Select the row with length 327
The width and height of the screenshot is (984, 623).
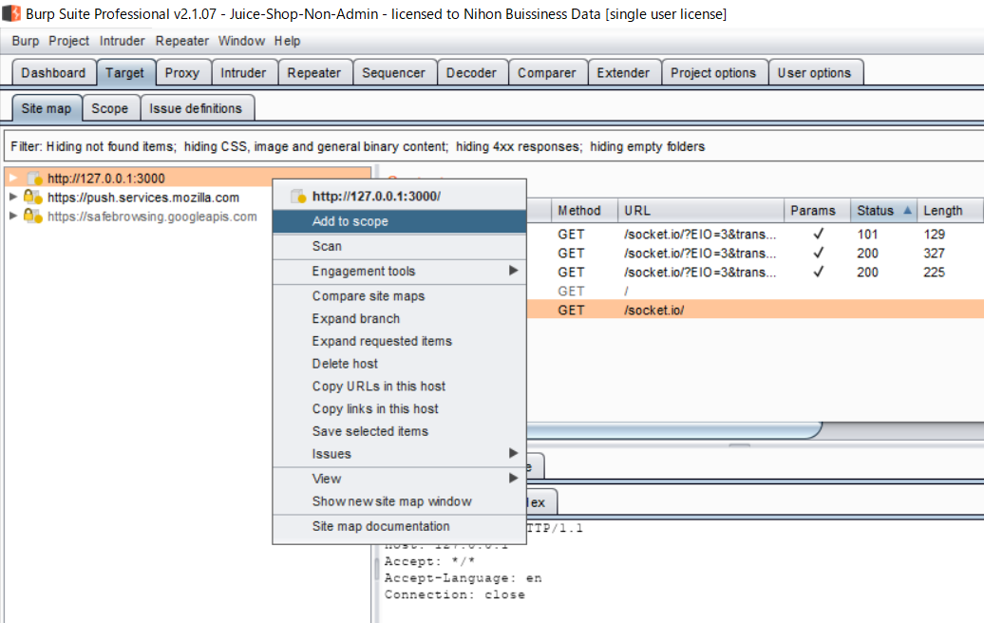coord(755,253)
